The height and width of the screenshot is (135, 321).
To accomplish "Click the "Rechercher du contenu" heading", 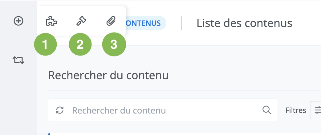I will coord(108,75).
